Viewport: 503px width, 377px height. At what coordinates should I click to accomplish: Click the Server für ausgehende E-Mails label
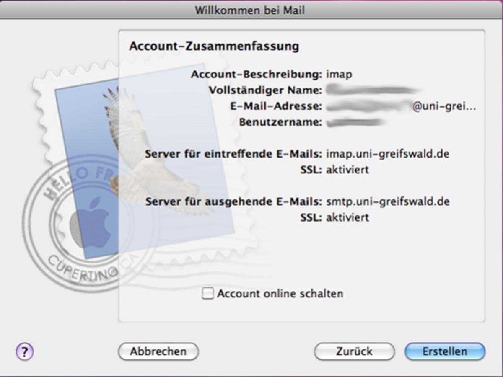(x=233, y=201)
